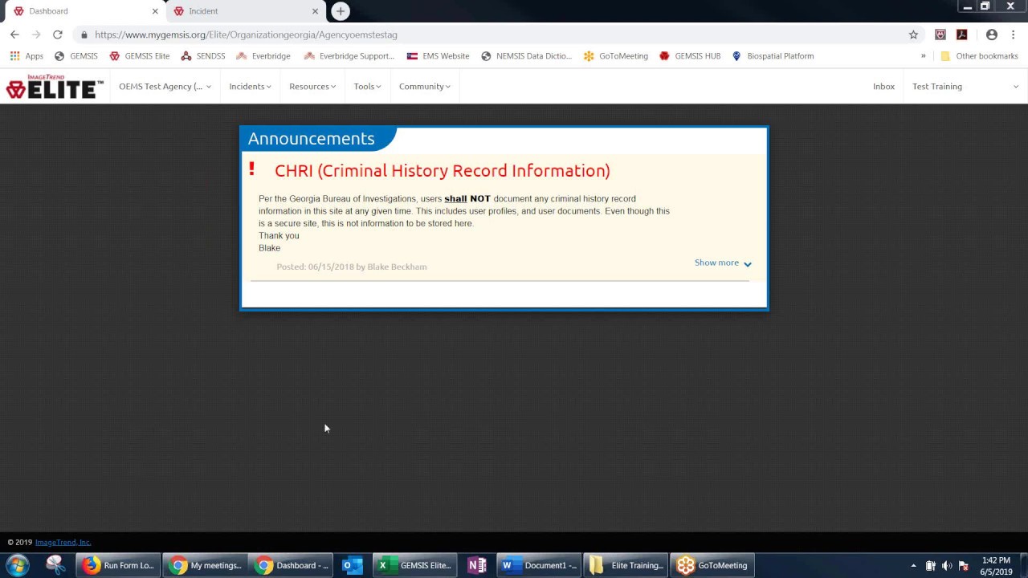Open Windows Start menu
Image resolution: width=1028 pixels, height=578 pixels.
pyautogui.click(x=18, y=565)
